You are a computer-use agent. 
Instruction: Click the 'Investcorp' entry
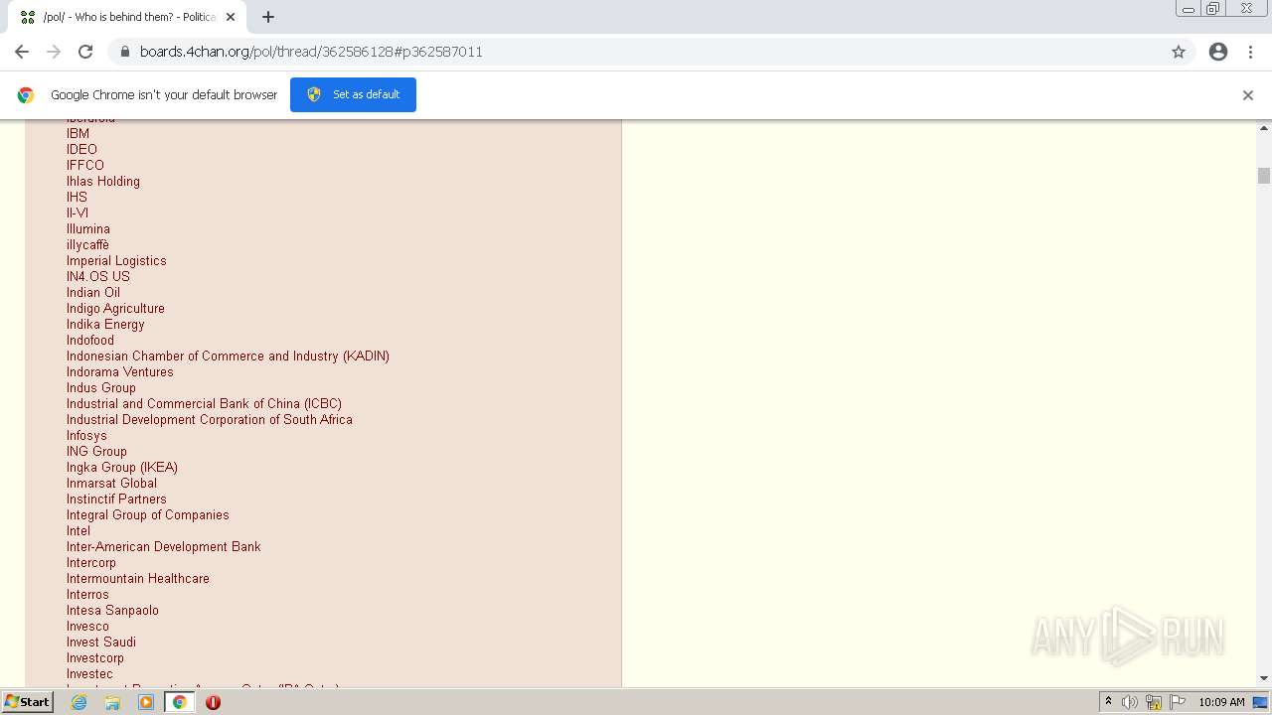pyautogui.click(x=95, y=657)
